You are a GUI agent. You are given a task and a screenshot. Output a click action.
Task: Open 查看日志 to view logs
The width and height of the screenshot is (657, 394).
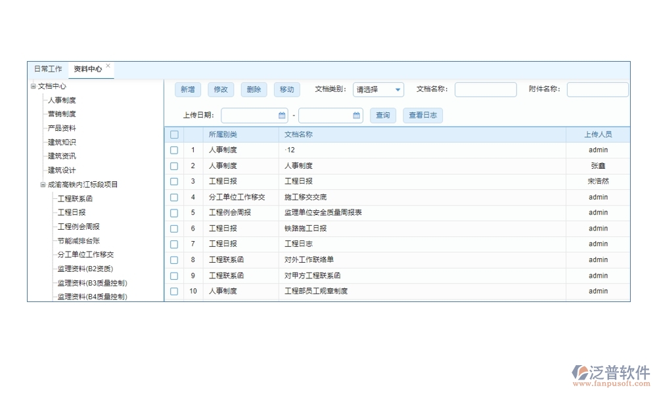pyautogui.click(x=422, y=115)
